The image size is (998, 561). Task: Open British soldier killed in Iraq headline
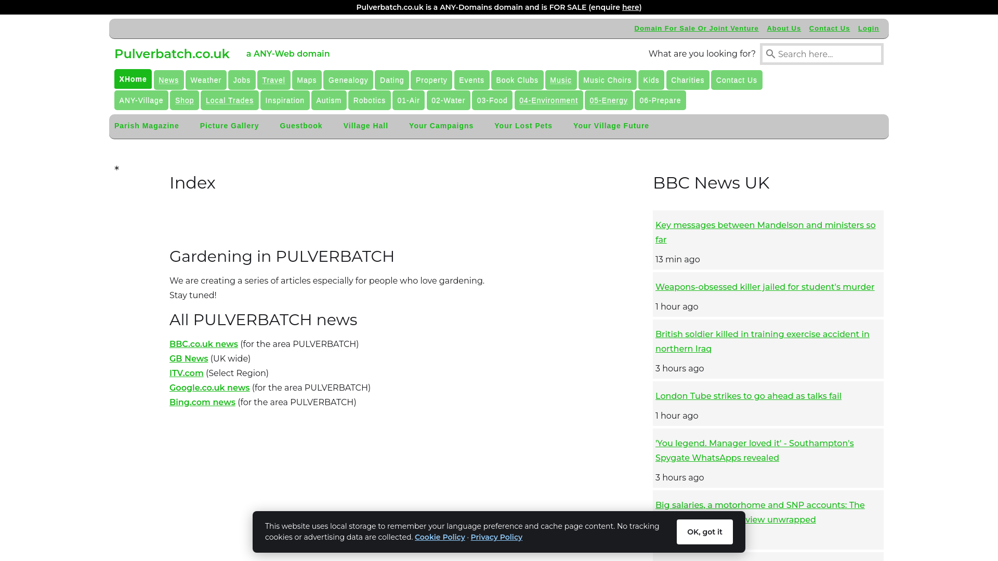tap(762, 341)
